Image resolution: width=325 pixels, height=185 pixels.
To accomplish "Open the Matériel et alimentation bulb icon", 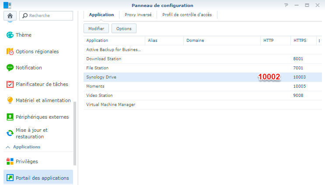I will pos(10,100).
